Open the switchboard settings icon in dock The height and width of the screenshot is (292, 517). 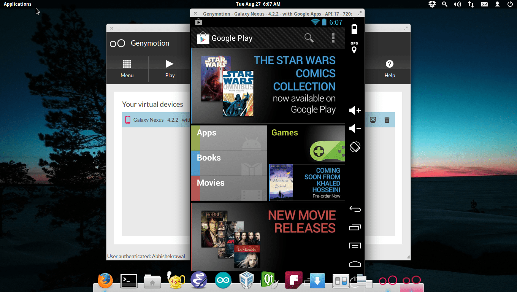point(341,281)
